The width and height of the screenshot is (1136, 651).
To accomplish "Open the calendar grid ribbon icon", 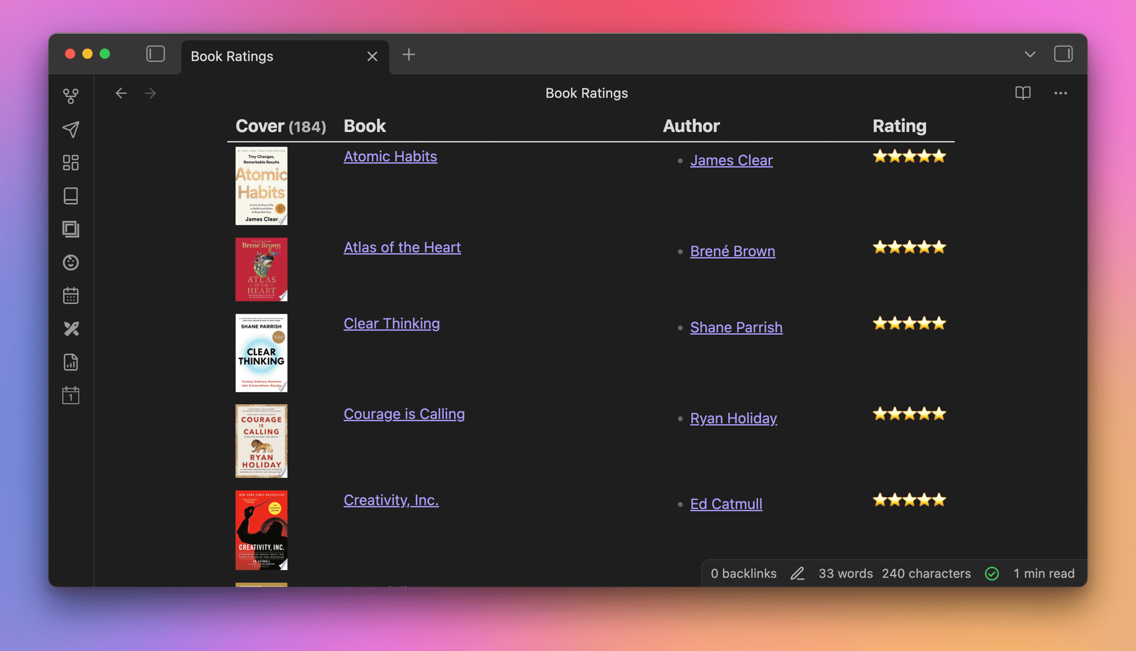I will [71, 295].
